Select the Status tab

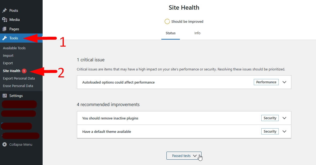[170, 33]
